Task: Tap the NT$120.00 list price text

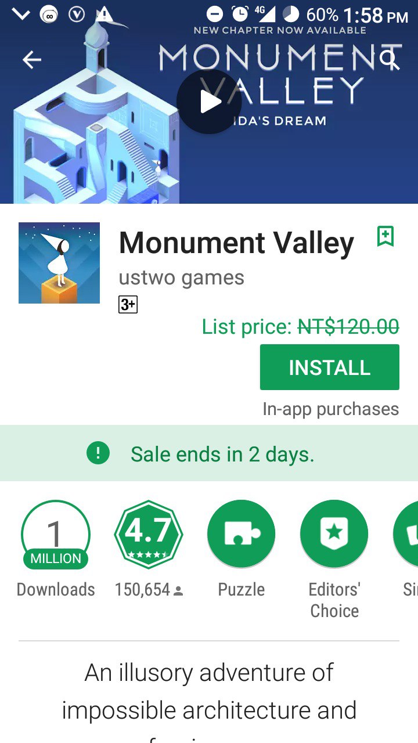Action: (348, 327)
